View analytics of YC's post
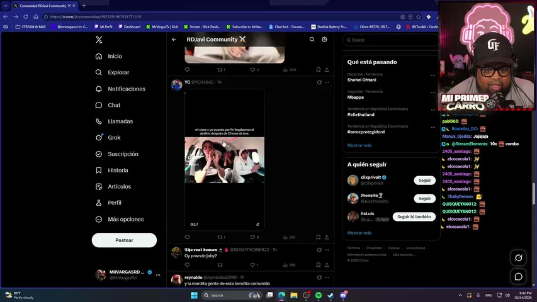The width and height of the screenshot is (537, 302). click(289, 237)
